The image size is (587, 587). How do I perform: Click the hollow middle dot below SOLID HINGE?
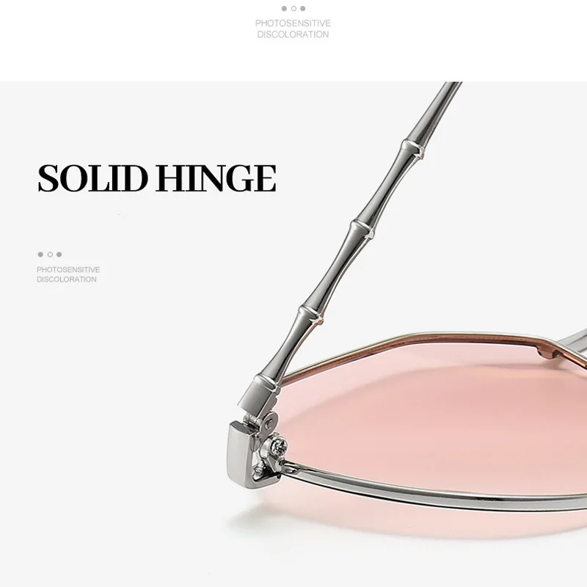(50, 255)
